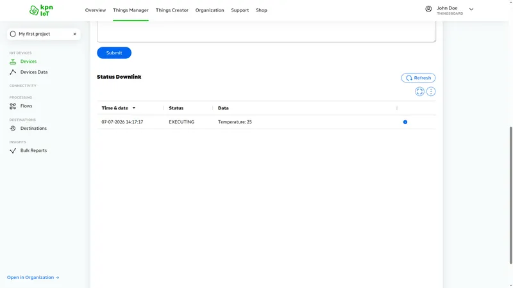Open the Support tab
The height and width of the screenshot is (288, 513).
240,10
